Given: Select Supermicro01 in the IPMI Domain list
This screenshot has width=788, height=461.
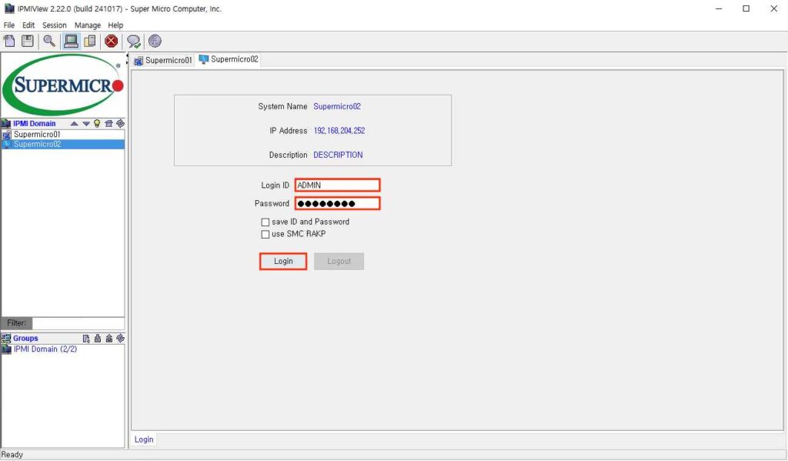Looking at the screenshot, I should point(63,134).
